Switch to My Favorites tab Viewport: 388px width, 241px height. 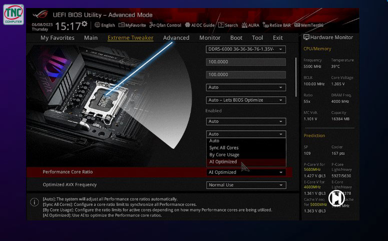58,38
